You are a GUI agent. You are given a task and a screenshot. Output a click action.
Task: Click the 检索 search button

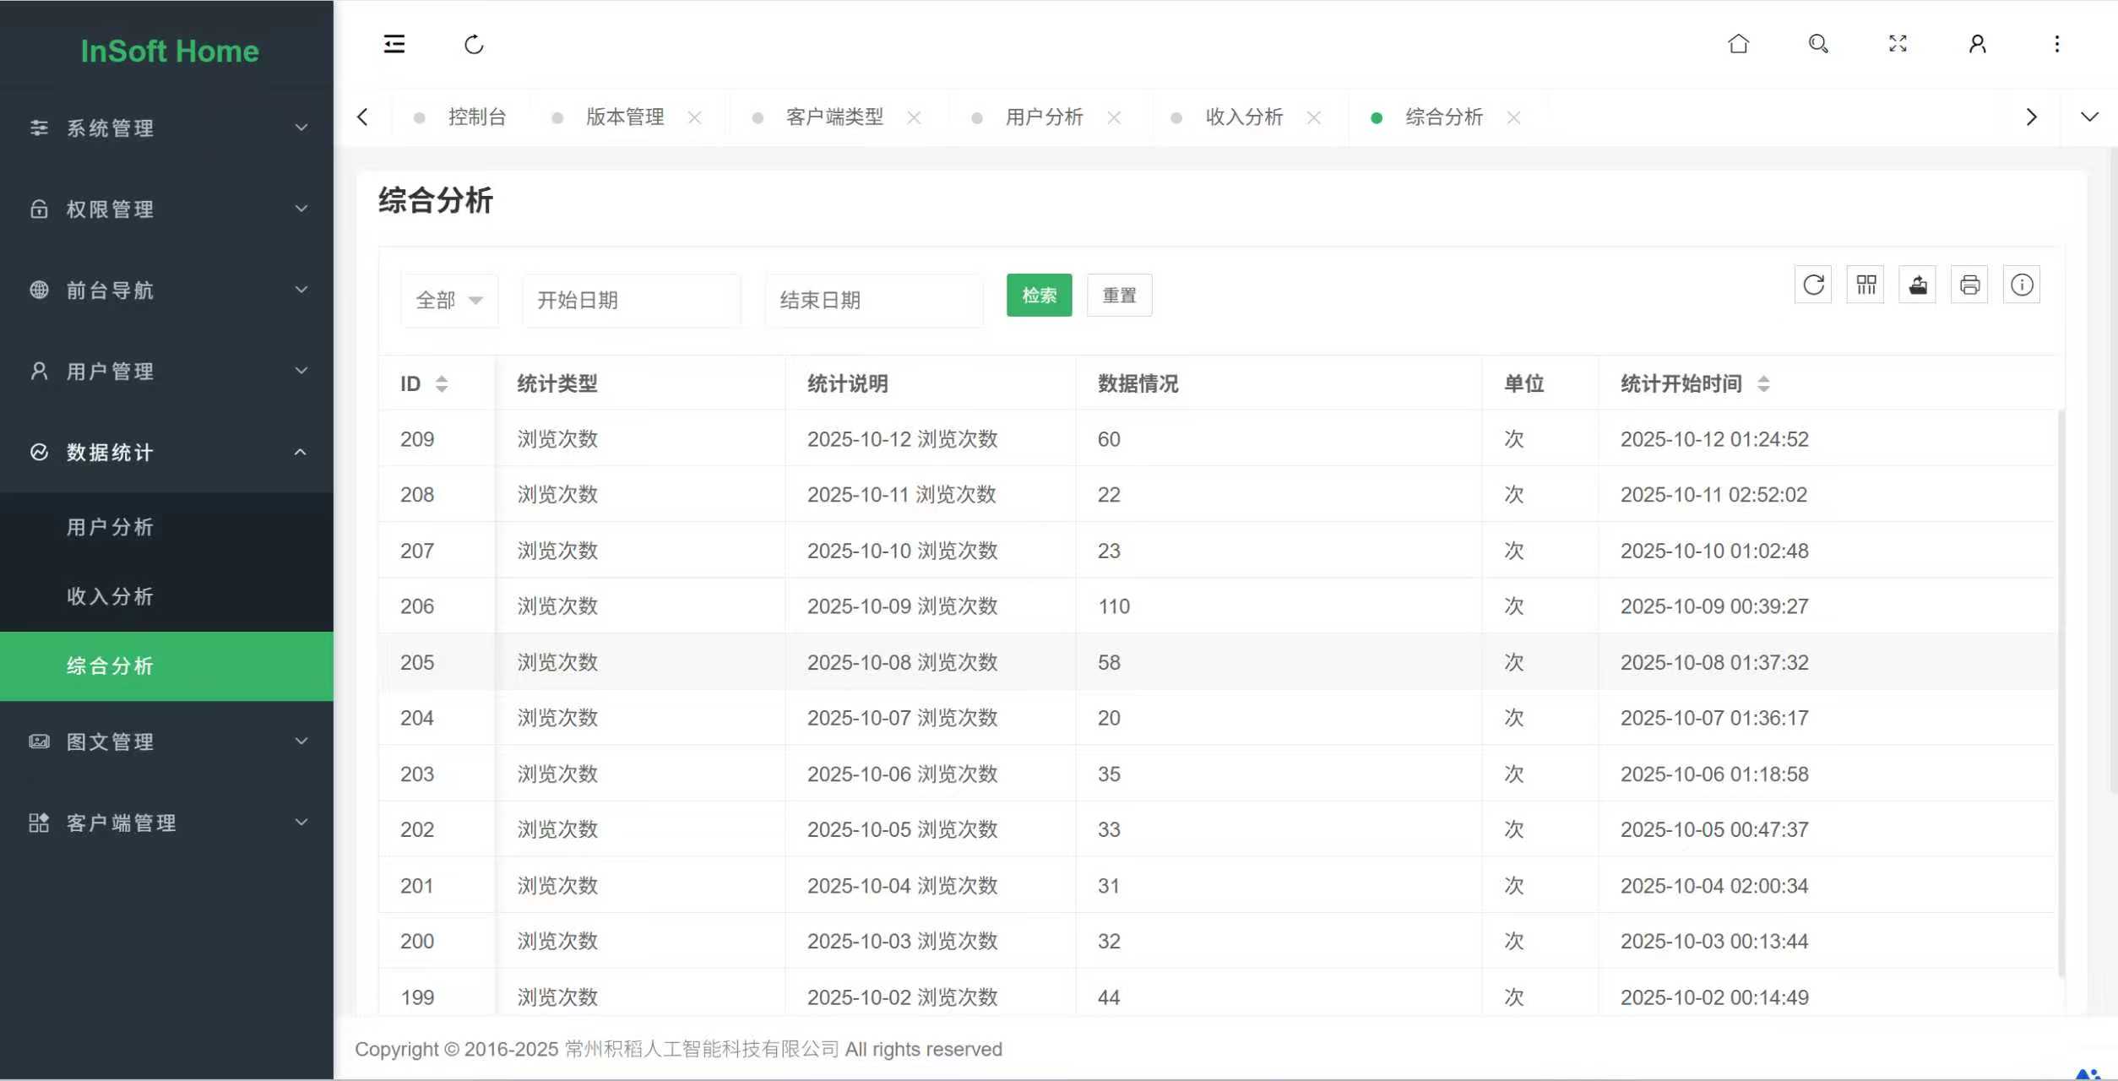pos(1039,295)
